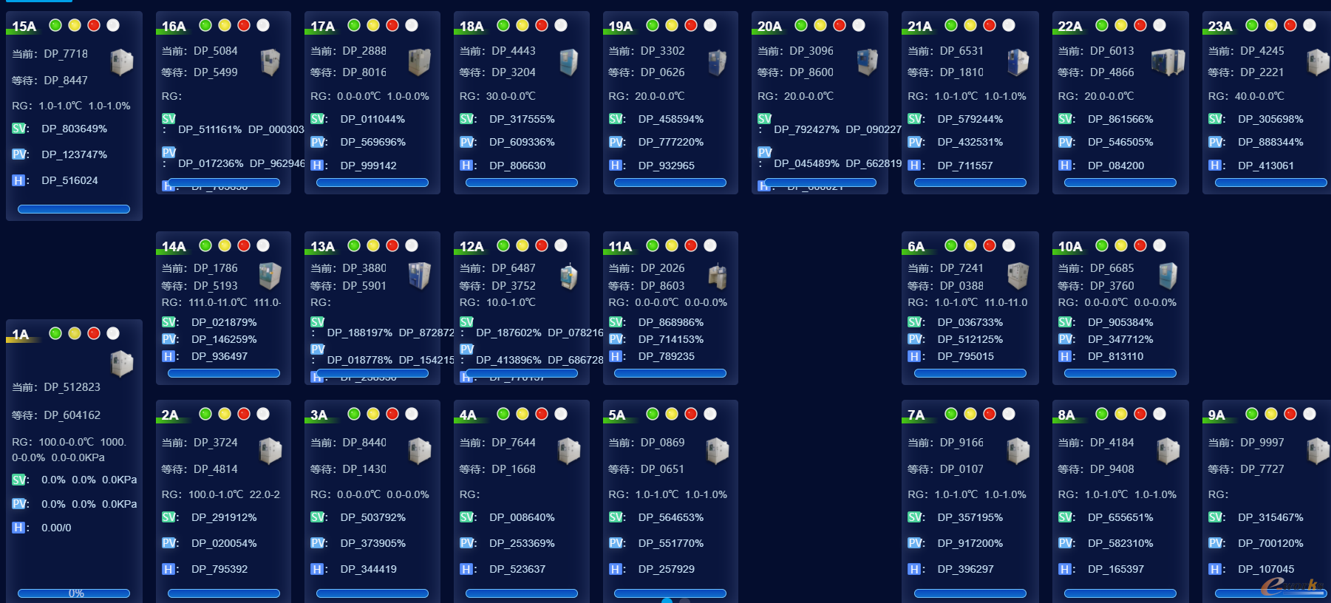The height and width of the screenshot is (603, 1331).
Task: Click the H value DP_932965 in card 19A
Action: pos(667,166)
